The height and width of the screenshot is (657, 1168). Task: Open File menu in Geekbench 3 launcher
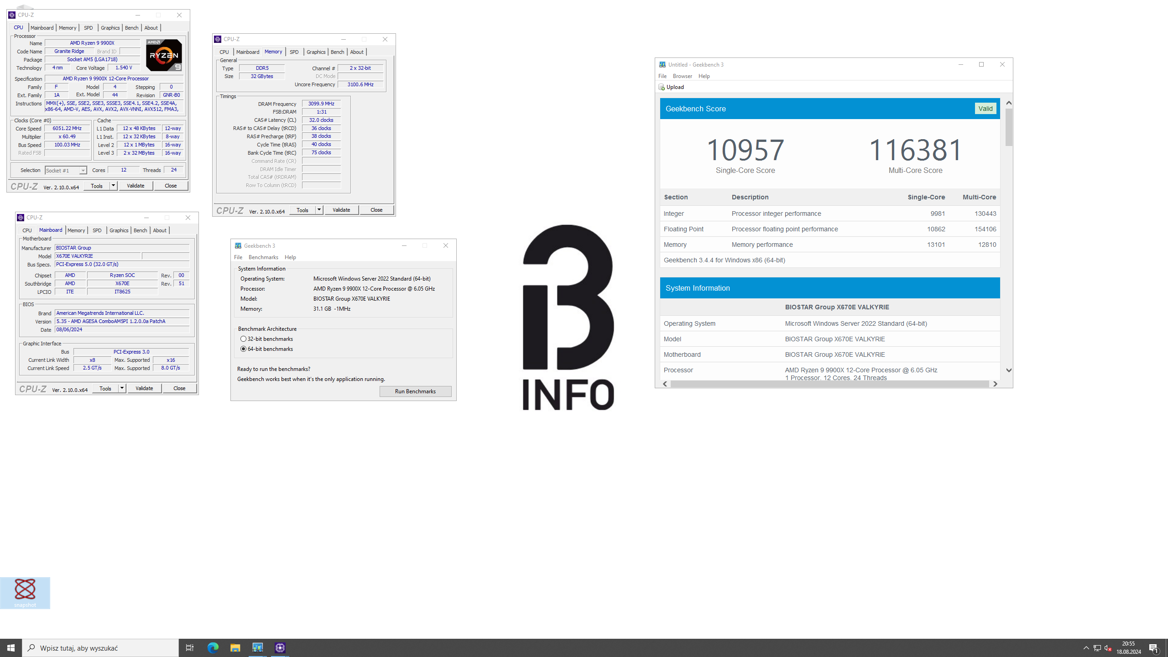click(238, 257)
